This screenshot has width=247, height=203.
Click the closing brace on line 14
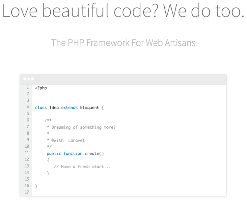click(48, 173)
